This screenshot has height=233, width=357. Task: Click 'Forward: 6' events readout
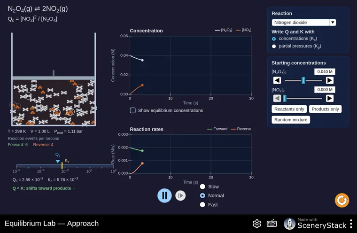[x=17, y=145]
